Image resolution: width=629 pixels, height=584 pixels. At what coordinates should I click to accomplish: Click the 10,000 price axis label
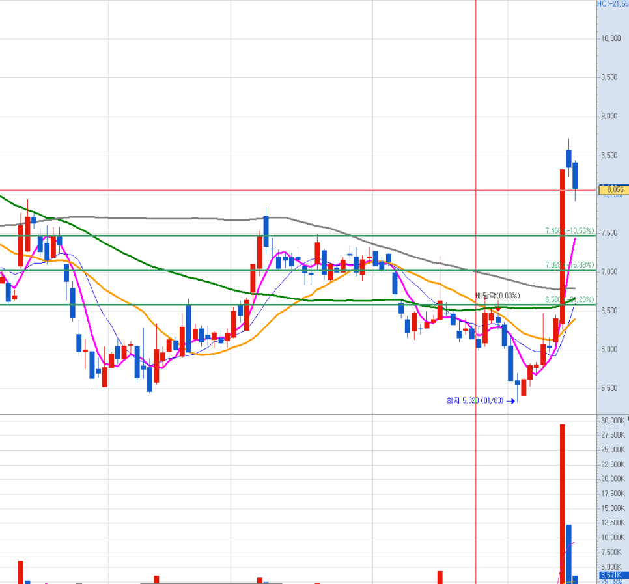(x=611, y=38)
